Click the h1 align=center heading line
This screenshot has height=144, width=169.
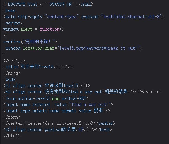pyautogui.click(x=46, y=85)
